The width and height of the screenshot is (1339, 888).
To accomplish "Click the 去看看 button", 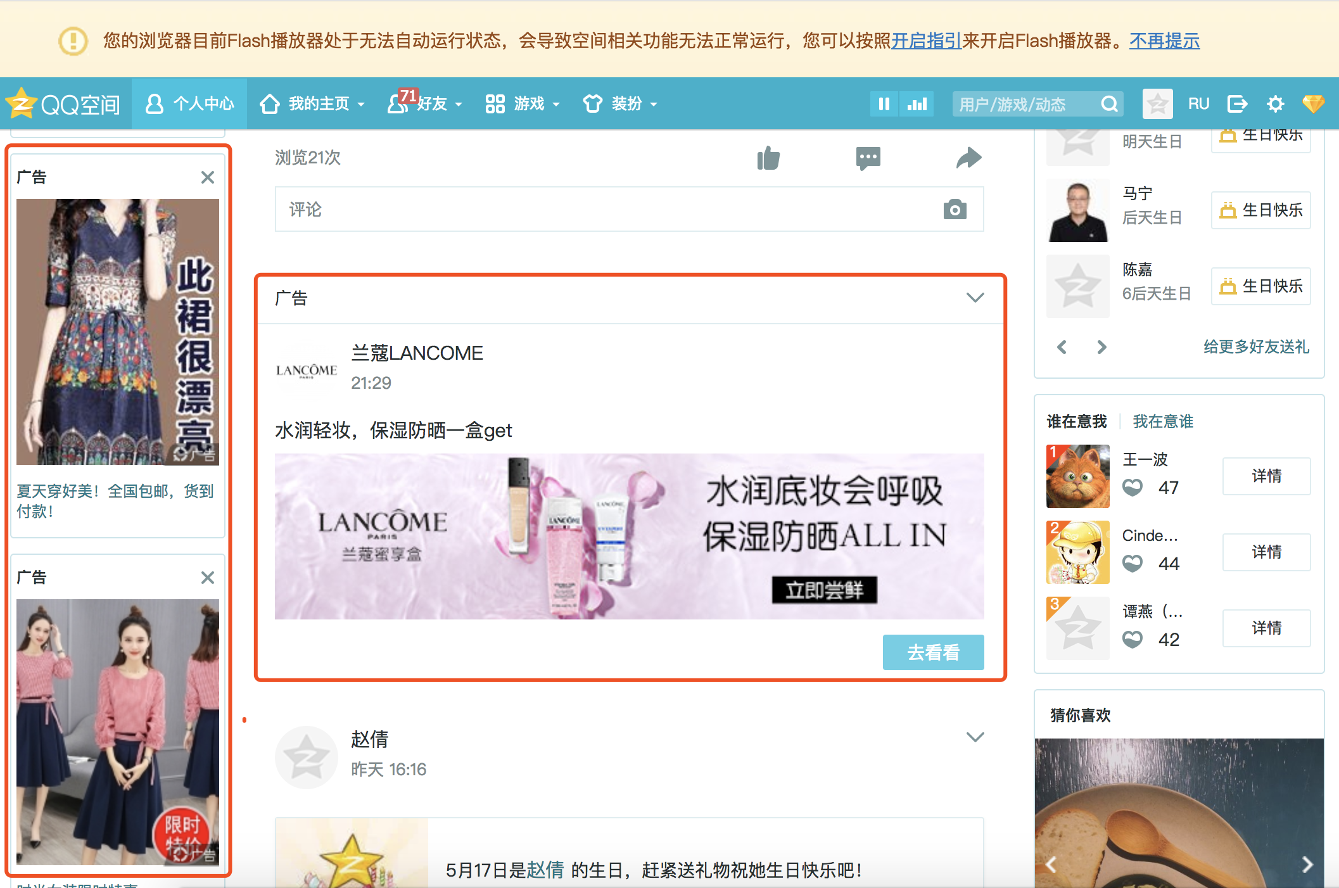I will pyautogui.click(x=933, y=652).
